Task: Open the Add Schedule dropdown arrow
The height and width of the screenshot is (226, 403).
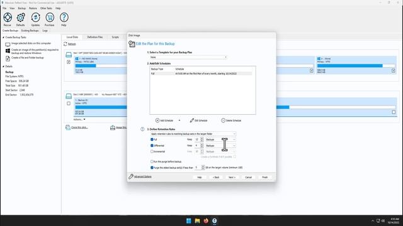Action: point(179,121)
